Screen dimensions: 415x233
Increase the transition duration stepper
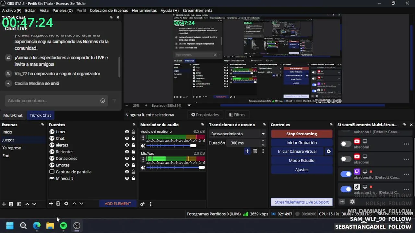[x=263, y=141]
